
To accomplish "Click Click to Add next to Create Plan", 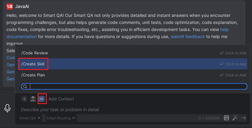I will tap(233, 75).
